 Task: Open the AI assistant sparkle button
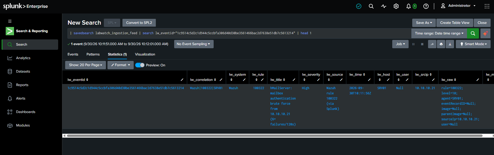click(x=485, y=33)
